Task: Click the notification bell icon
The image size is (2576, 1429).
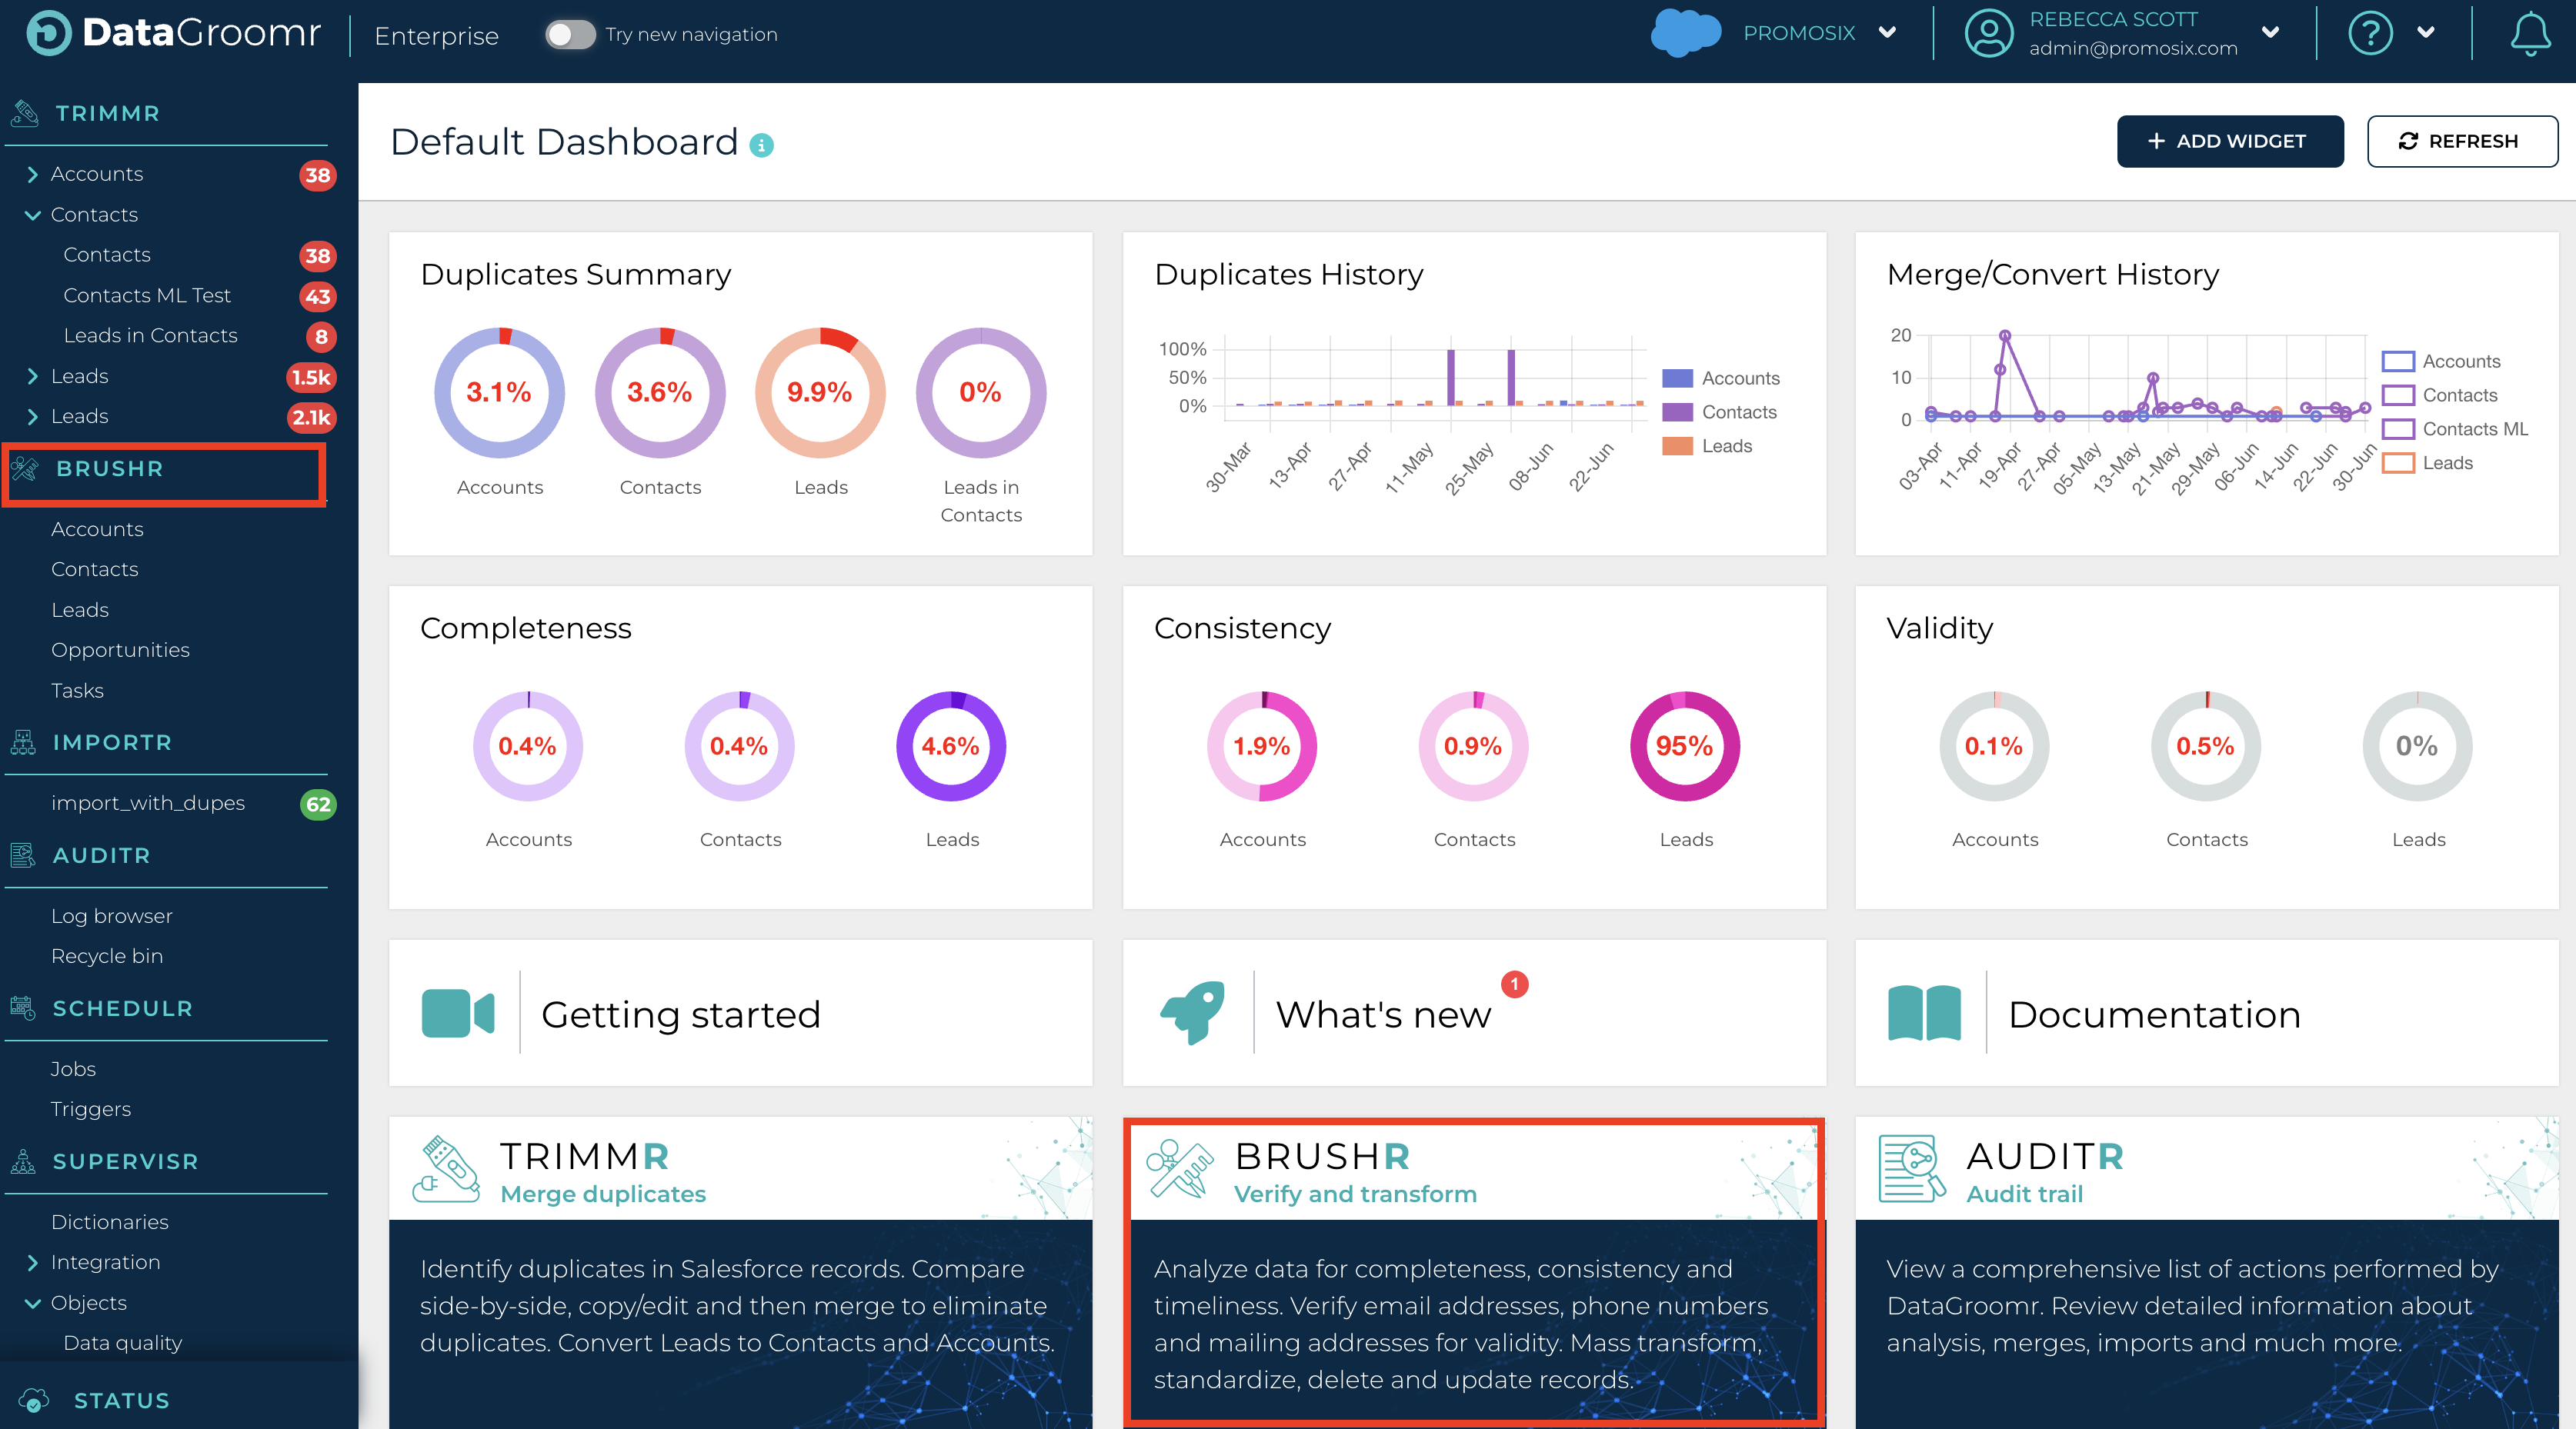Action: tap(2530, 34)
